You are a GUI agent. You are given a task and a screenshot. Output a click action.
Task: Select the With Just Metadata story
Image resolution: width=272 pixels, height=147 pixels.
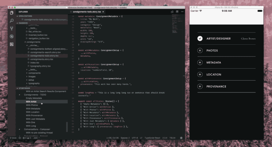pyautogui.click(x=35, y=119)
